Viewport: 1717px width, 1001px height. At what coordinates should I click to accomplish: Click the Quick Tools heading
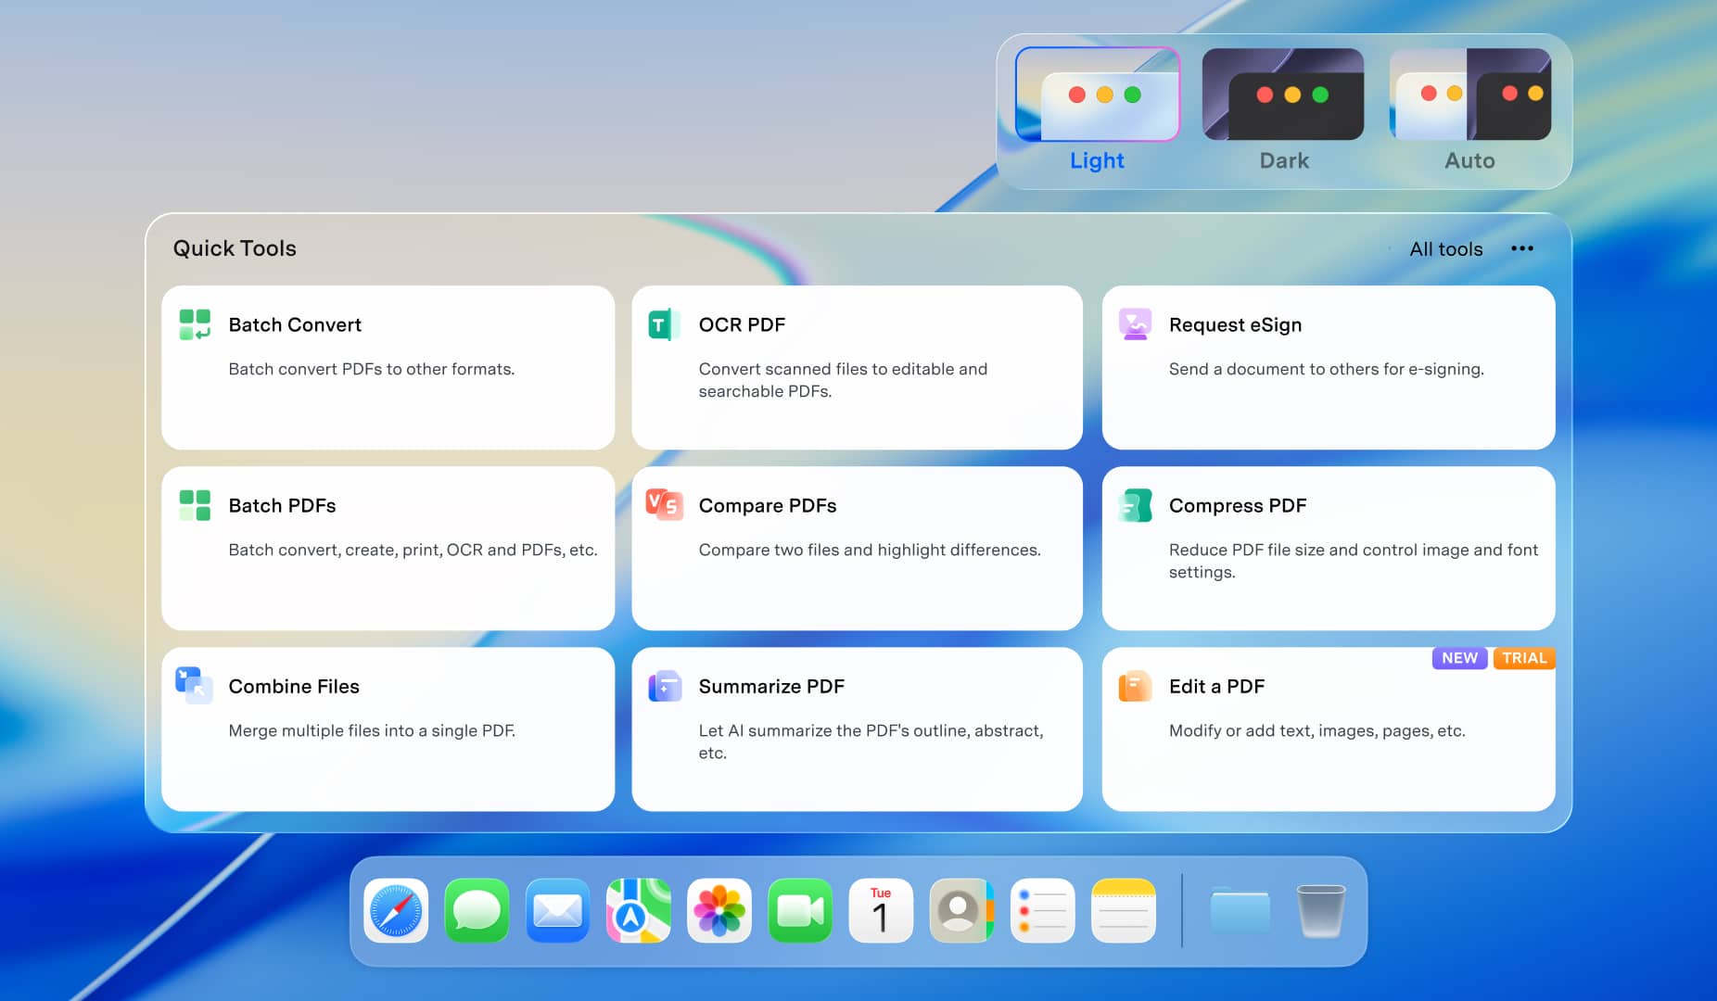coord(235,248)
